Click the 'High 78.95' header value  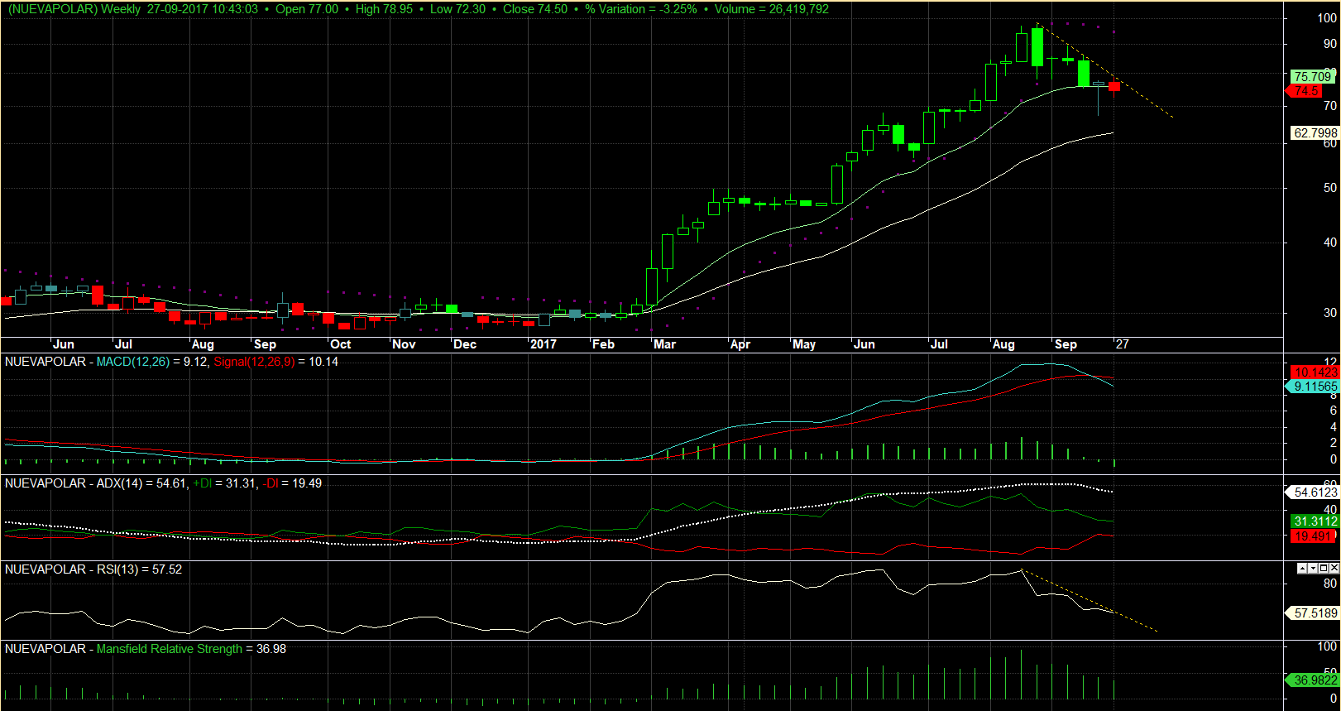point(384,9)
